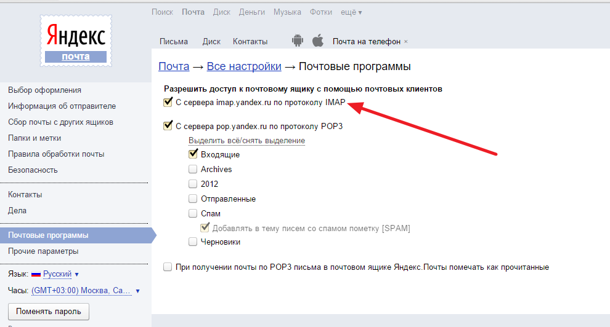
Task: Check the Archives folder checkbox
Action: (193, 169)
